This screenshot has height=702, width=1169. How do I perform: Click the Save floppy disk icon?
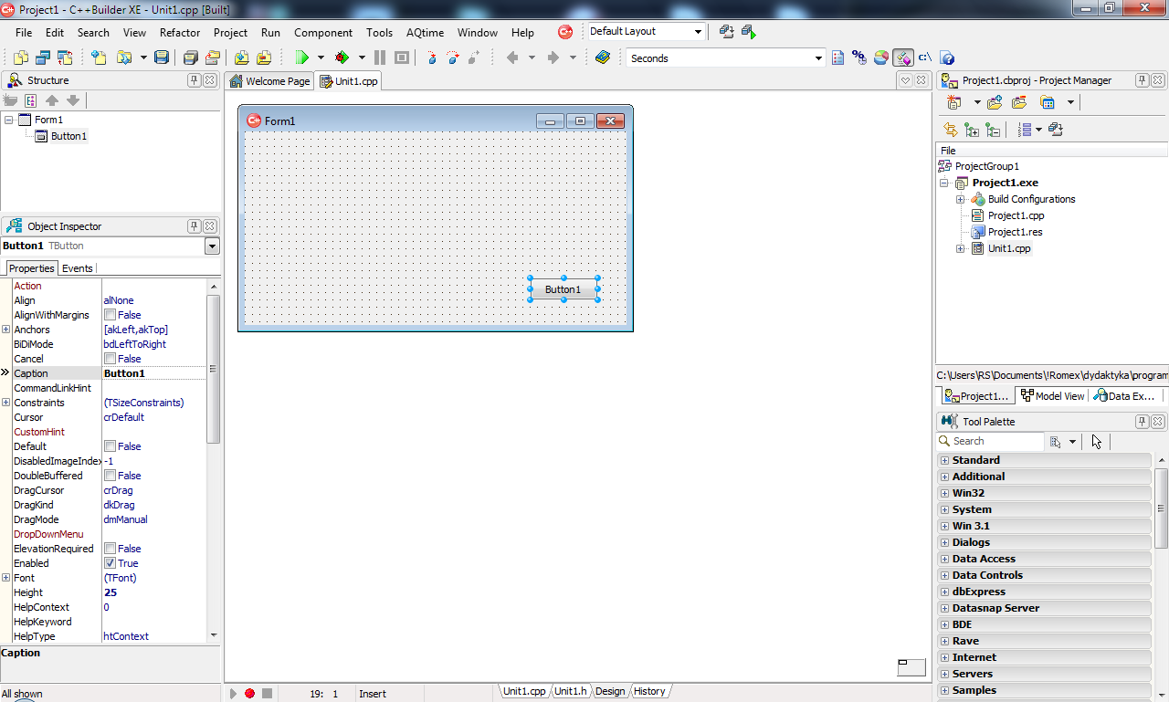[162, 58]
